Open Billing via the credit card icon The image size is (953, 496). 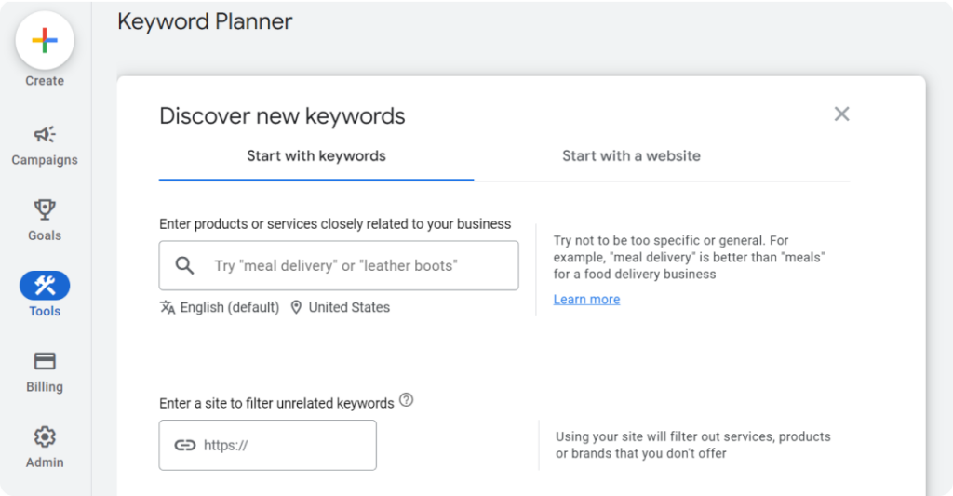click(45, 361)
